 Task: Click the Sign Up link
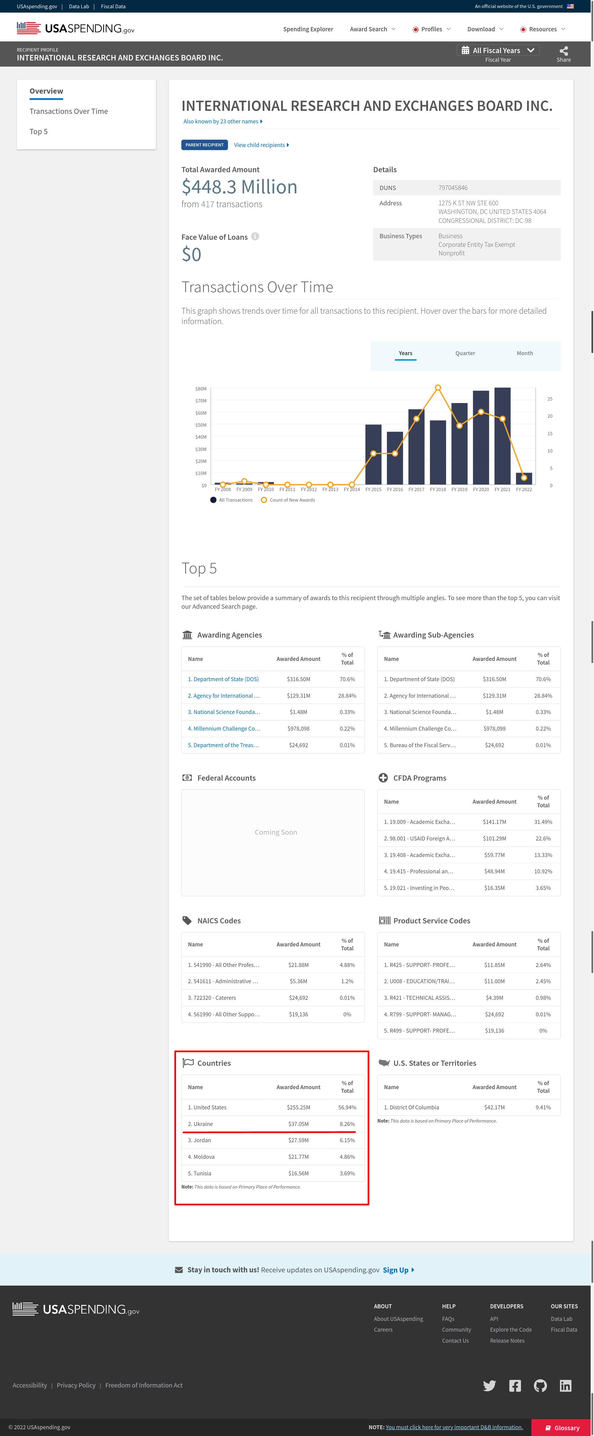pos(399,1269)
